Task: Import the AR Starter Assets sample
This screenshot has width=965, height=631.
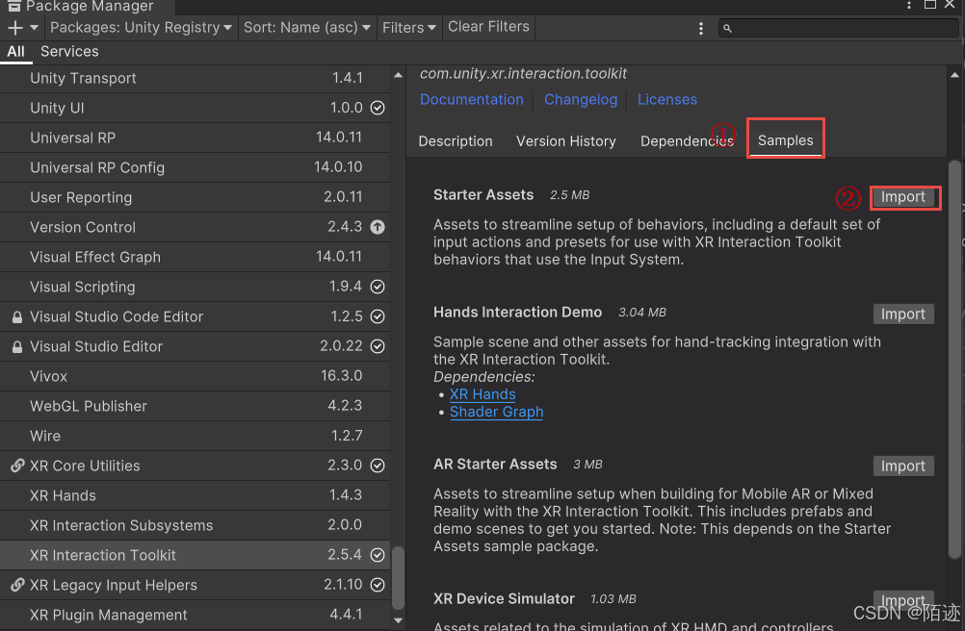Action: pyautogui.click(x=902, y=466)
